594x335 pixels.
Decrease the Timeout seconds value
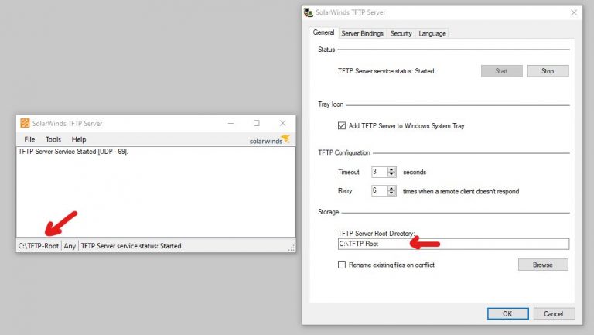click(x=391, y=174)
